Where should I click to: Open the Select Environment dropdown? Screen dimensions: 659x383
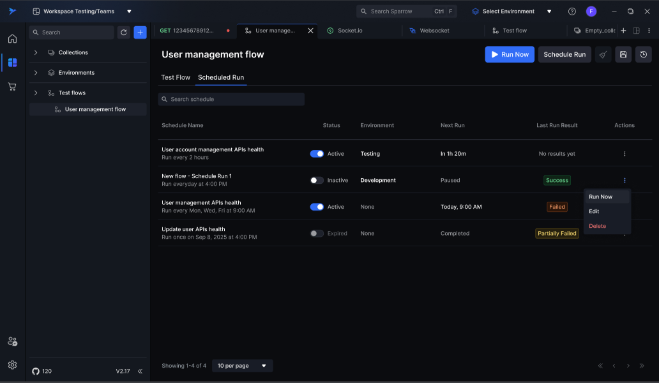pos(511,11)
